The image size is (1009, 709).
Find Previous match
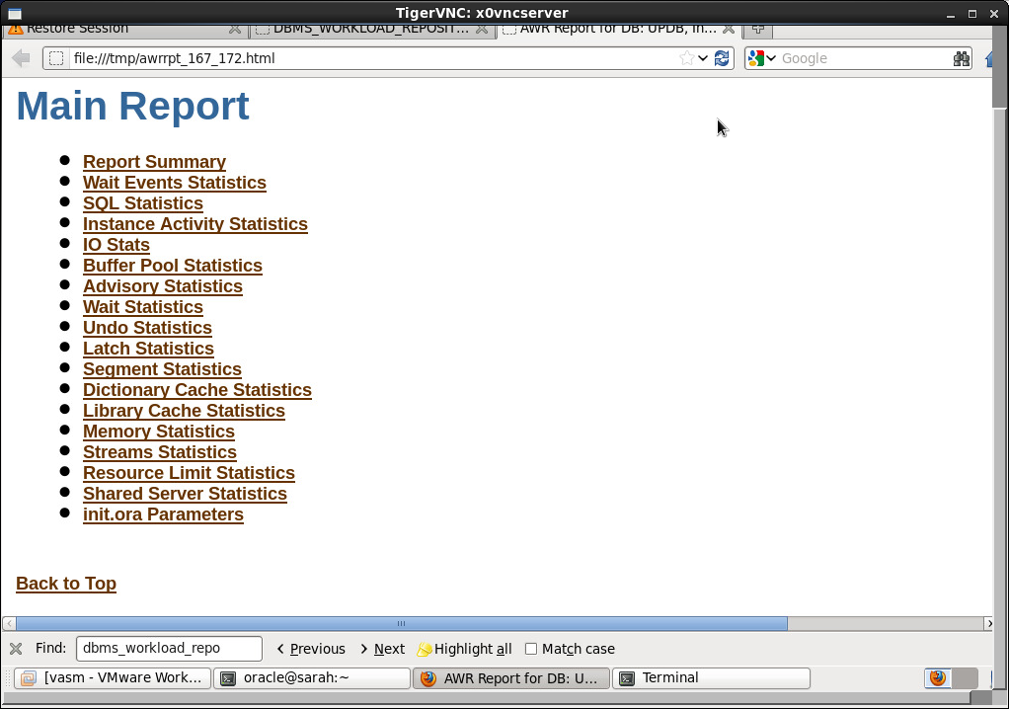(x=311, y=649)
